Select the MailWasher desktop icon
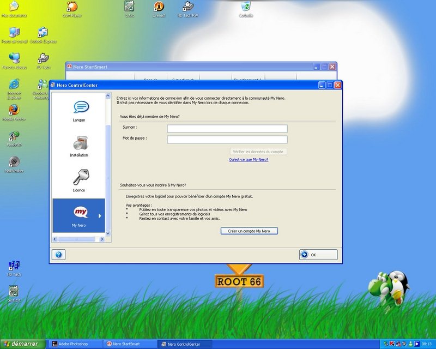 click(14, 165)
